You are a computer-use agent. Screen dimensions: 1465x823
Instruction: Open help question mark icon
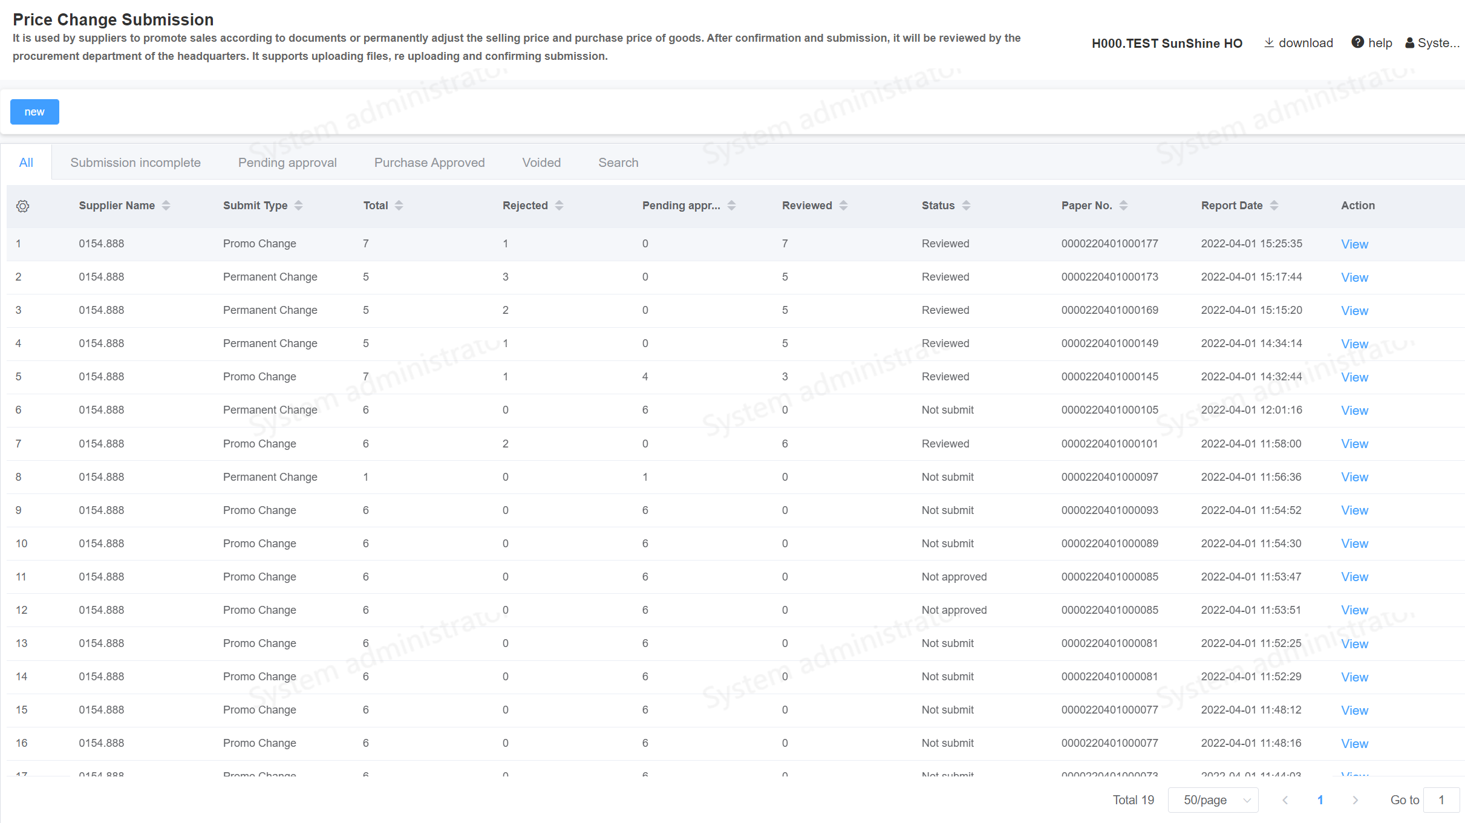(x=1357, y=42)
